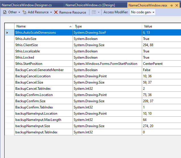The width and height of the screenshot is (181, 158).
Task: Select the backupNameInput.Size name cell
Action: tap(43, 126)
